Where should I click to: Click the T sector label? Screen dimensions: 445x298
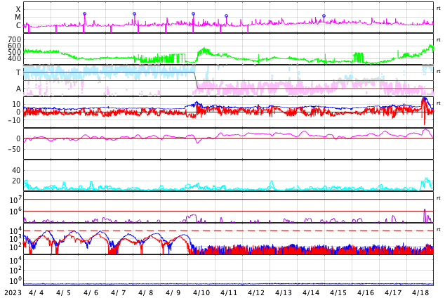coord(18,72)
